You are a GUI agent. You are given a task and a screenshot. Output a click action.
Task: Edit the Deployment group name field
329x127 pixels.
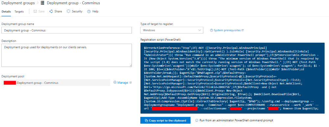click(67, 30)
